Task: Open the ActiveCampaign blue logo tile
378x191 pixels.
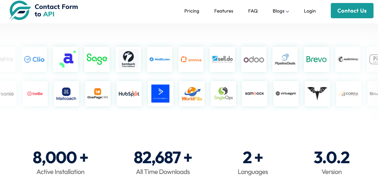Action: (x=160, y=94)
